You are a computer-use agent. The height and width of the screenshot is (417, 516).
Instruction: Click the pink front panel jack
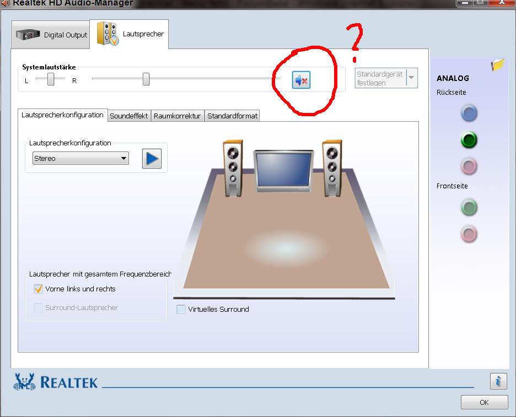click(x=469, y=234)
